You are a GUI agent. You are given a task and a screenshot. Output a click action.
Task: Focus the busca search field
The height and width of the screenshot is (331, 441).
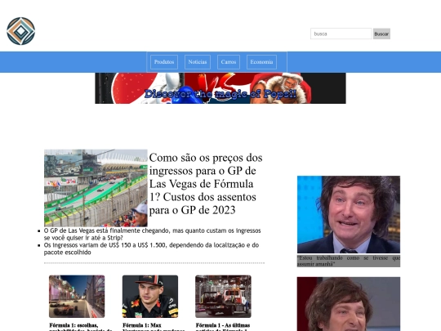click(341, 34)
